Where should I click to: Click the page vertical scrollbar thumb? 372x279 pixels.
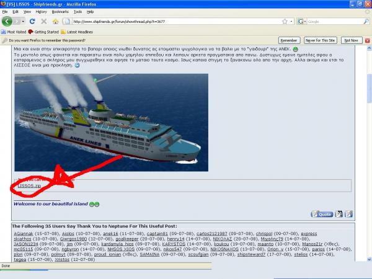click(x=369, y=88)
